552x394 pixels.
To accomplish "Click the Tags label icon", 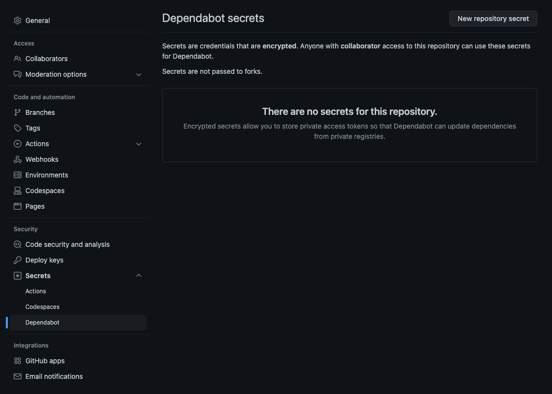I will click(x=18, y=128).
